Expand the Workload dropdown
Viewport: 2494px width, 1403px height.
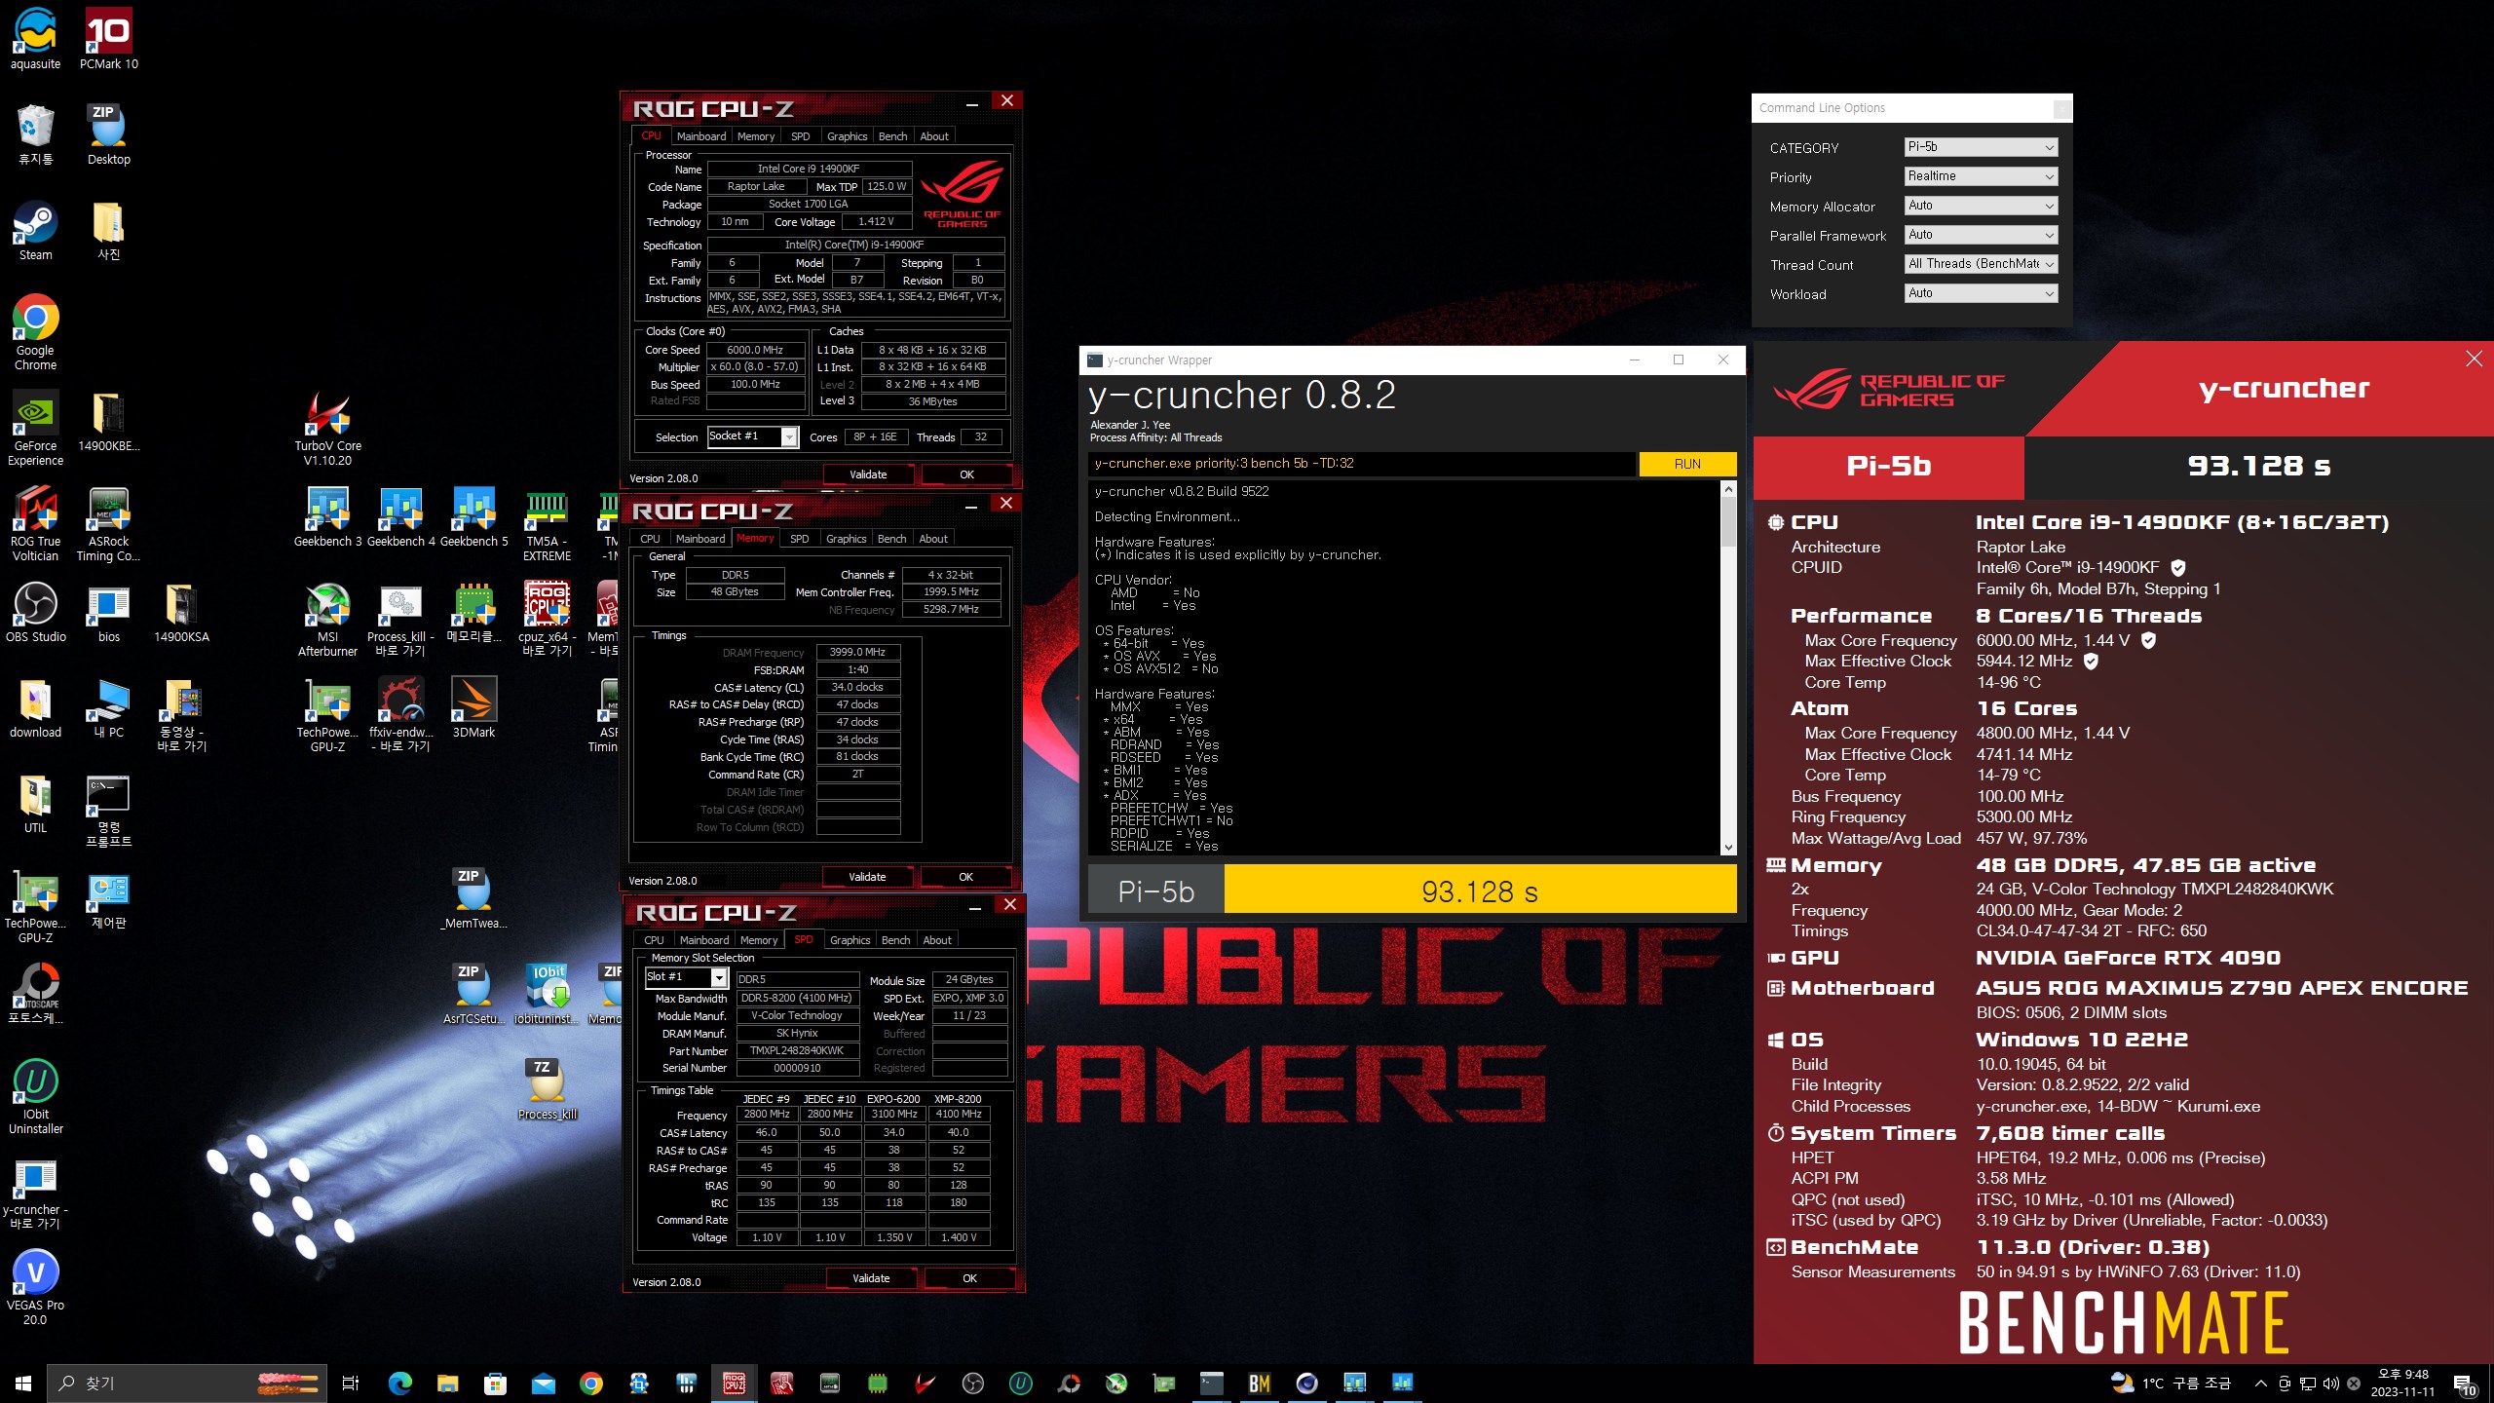(x=1981, y=293)
